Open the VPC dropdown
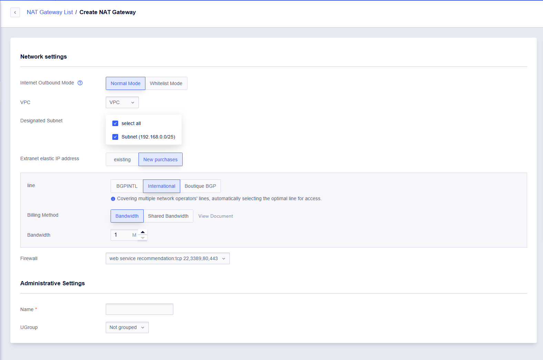 coord(122,102)
